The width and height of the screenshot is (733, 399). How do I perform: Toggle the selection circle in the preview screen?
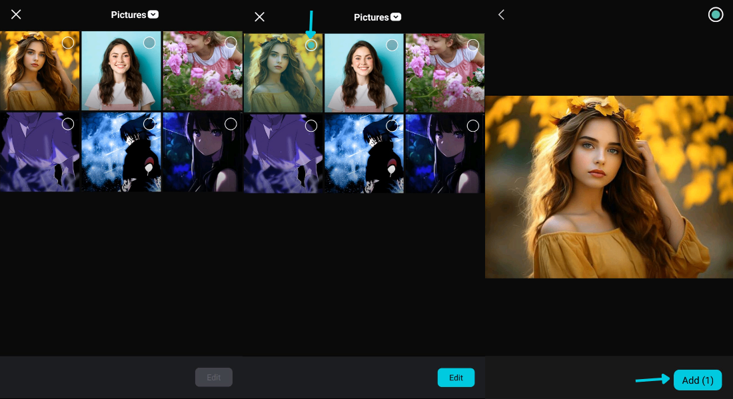click(x=715, y=15)
